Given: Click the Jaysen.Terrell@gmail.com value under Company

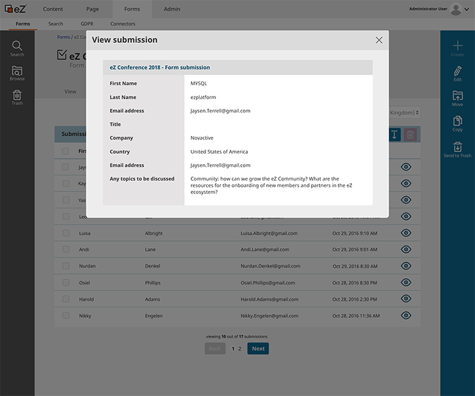Looking at the screenshot, I should (220, 165).
